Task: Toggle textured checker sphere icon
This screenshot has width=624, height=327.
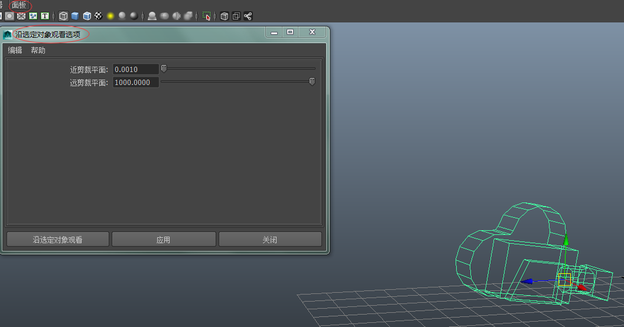Action: (x=98, y=16)
